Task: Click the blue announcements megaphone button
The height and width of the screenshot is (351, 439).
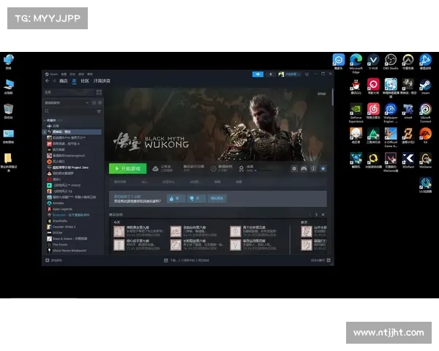Action: pos(258,74)
